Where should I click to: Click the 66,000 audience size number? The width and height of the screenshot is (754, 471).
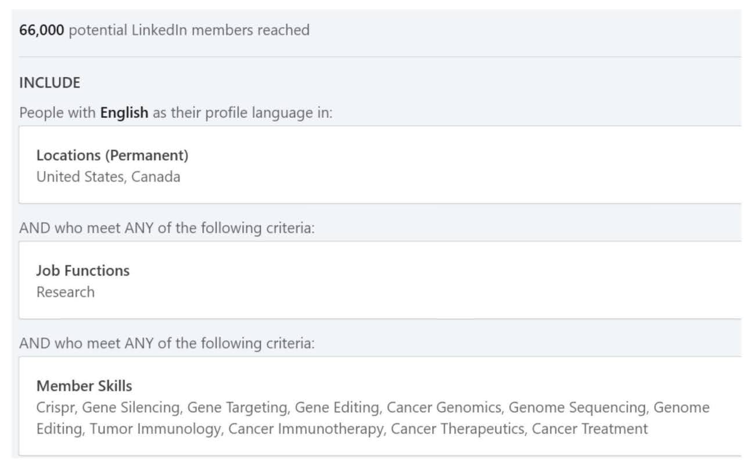coord(42,30)
